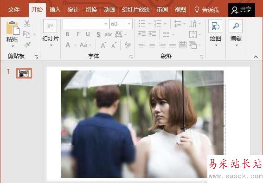Open the font color dropdown arrow
The width and height of the screenshot is (263, 183).
tap(75, 46)
